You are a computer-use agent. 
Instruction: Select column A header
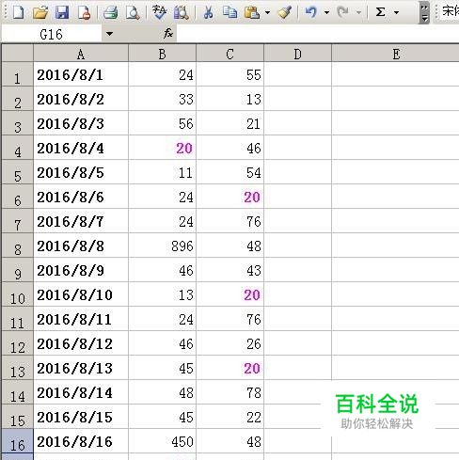[x=81, y=54]
